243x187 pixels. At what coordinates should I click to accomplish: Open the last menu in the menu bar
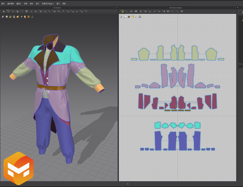pyautogui.click(x=64, y=3)
